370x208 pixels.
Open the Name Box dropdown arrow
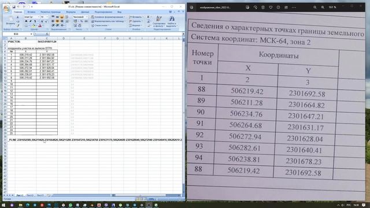point(31,34)
